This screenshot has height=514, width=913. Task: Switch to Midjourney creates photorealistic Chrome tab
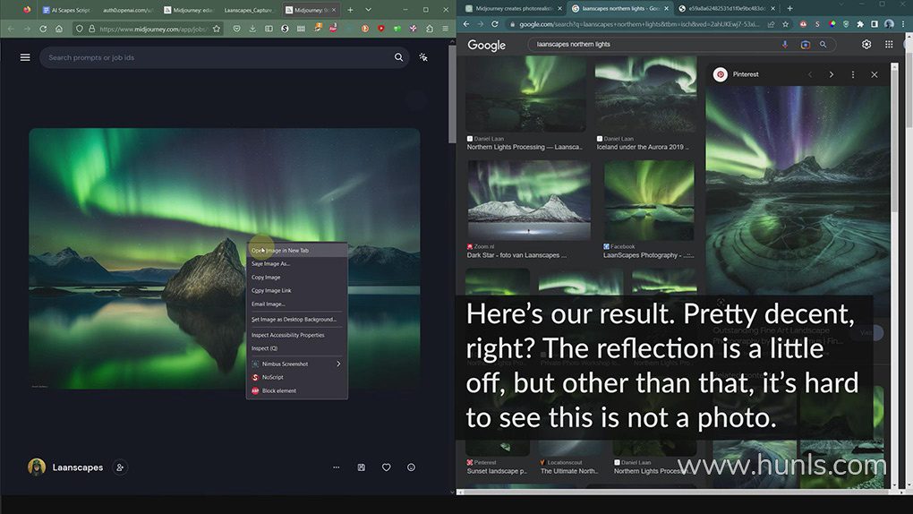click(x=514, y=8)
